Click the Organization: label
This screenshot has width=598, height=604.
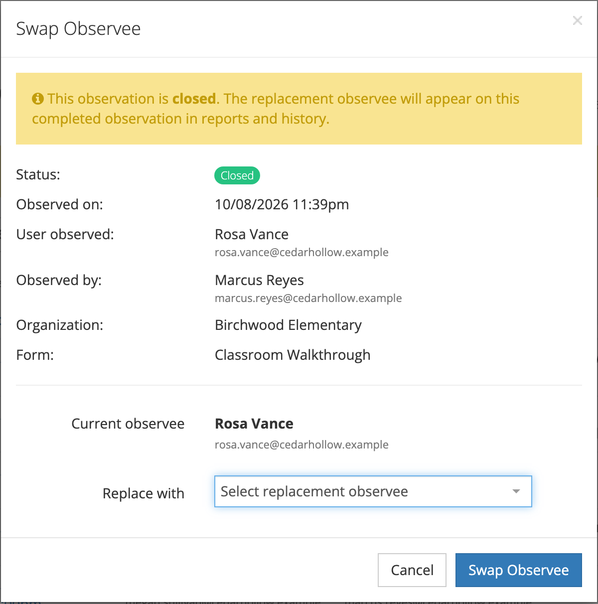[x=60, y=325]
